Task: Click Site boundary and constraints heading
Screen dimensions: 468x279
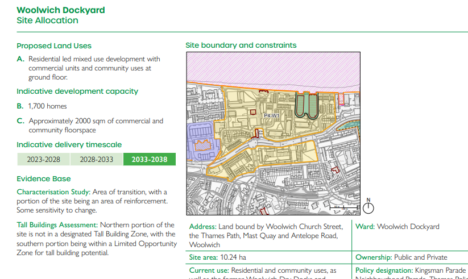Action: tap(241, 45)
